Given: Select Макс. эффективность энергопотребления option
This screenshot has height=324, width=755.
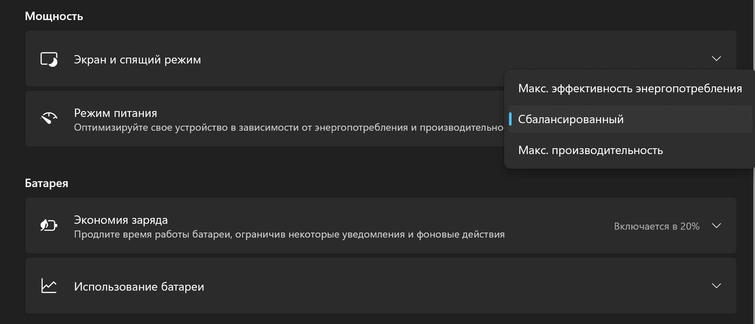Looking at the screenshot, I should (x=630, y=89).
